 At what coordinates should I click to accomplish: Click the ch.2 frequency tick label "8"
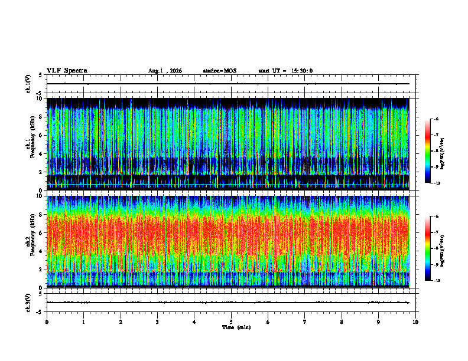[41, 215]
